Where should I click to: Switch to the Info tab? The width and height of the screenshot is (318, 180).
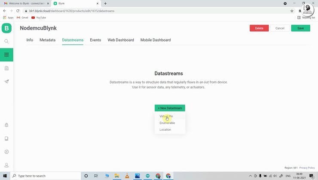(x=30, y=40)
